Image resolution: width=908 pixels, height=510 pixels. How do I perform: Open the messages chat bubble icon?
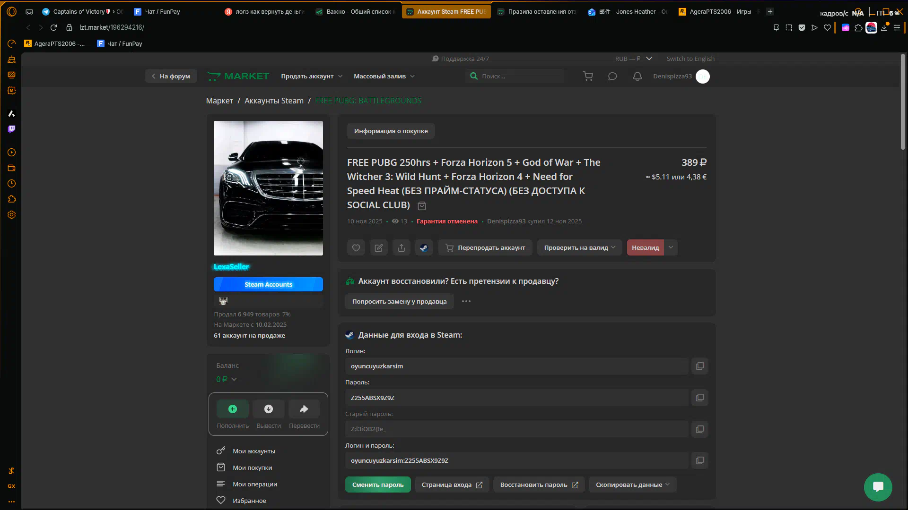612,76
